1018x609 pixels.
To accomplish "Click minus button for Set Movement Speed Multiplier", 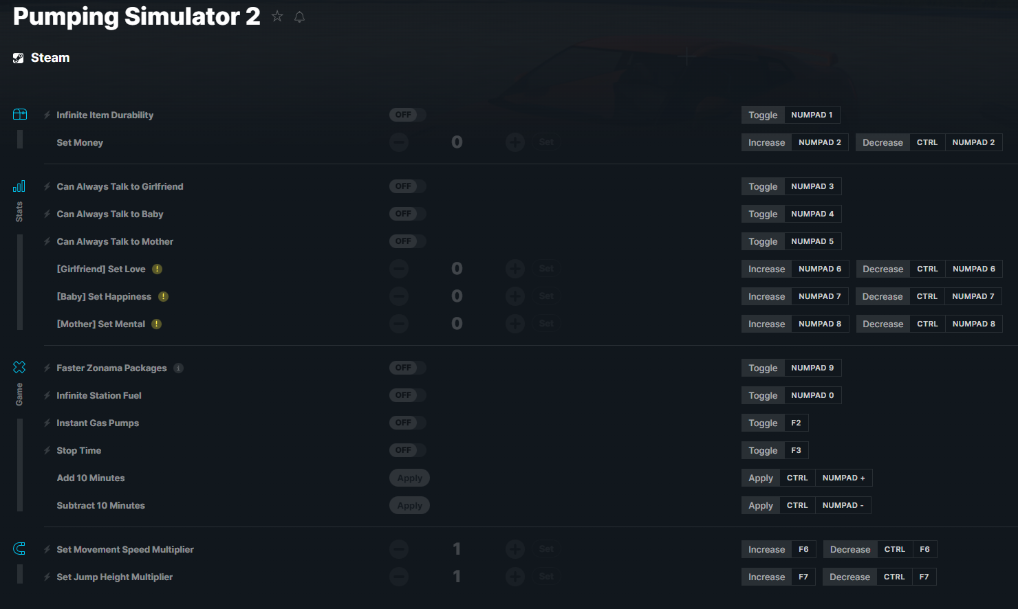I will (399, 549).
